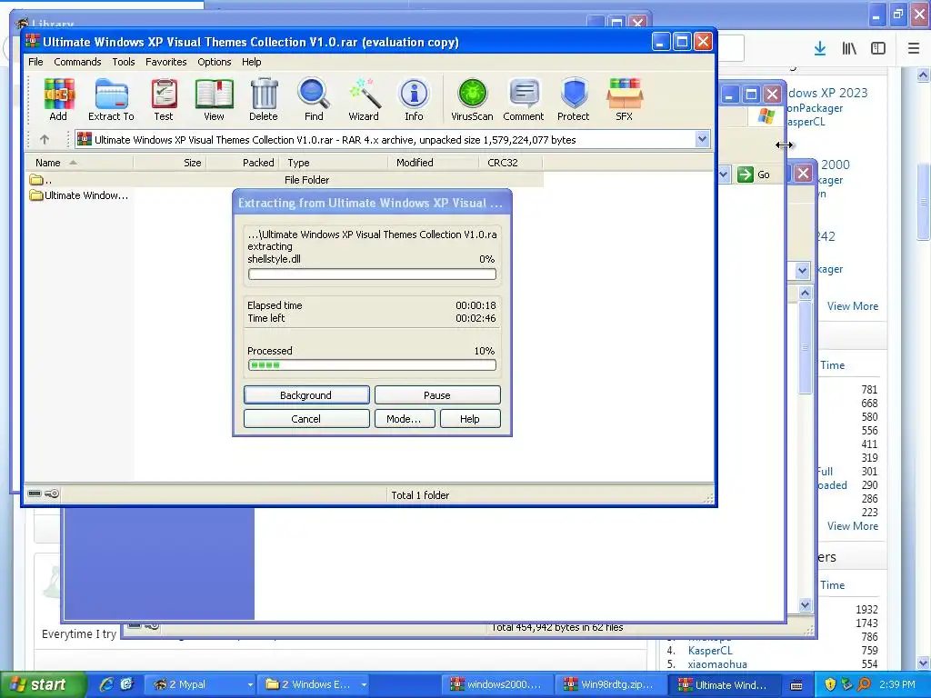Launch the Wizard tool
Image resolution: width=931 pixels, height=698 pixels.
pos(364,100)
